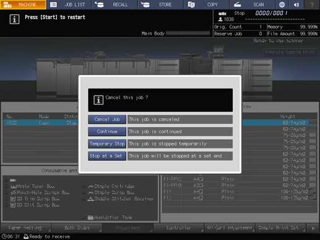Choose the Temporary Stop button

click(107, 144)
